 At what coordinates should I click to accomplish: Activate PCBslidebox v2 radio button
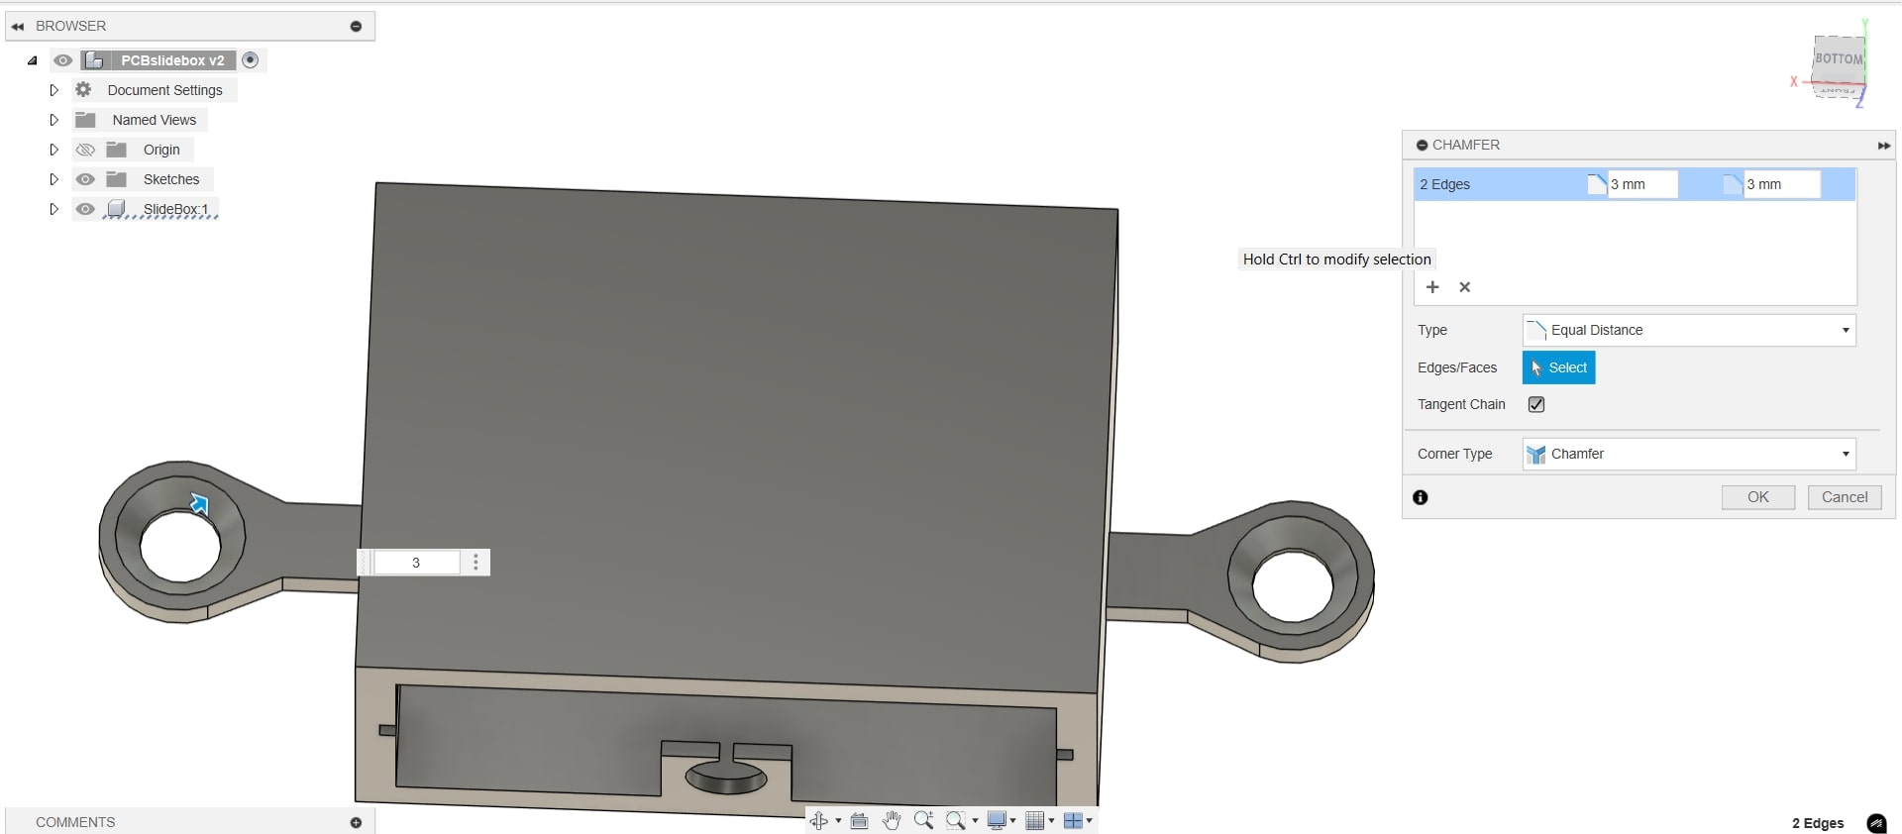(x=251, y=60)
